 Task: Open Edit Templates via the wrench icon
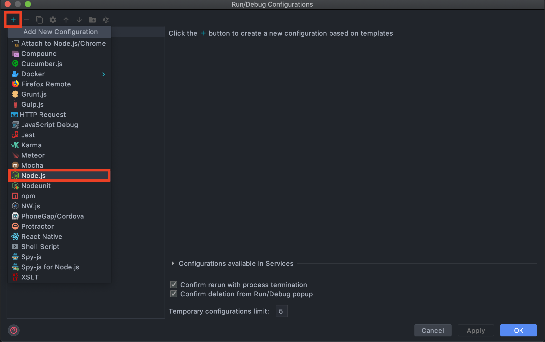click(53, 20)
